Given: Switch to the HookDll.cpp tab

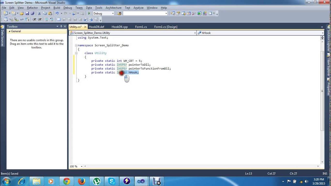Looking at the screenshot, I should (119, 27).
